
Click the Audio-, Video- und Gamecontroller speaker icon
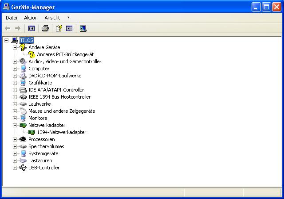(x=23, y=61)
